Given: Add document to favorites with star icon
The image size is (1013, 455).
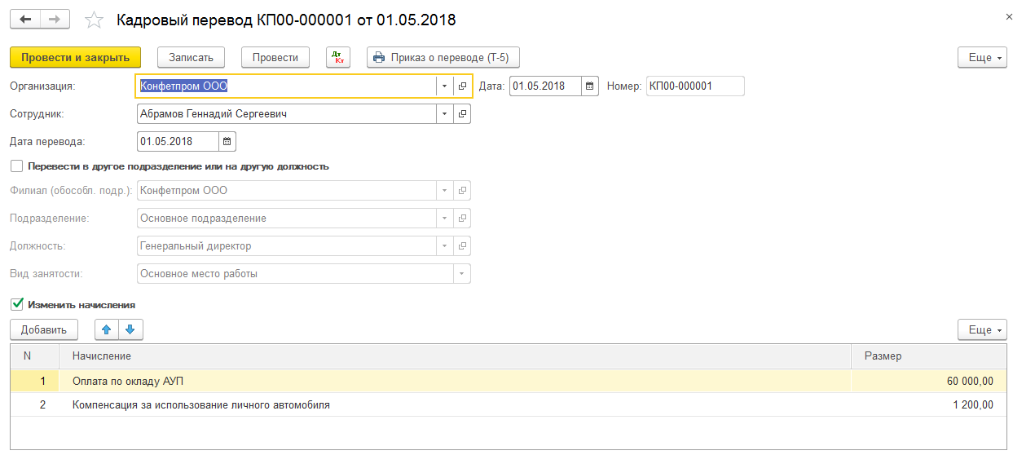Looking at the screenshot, I should point(95,19).
